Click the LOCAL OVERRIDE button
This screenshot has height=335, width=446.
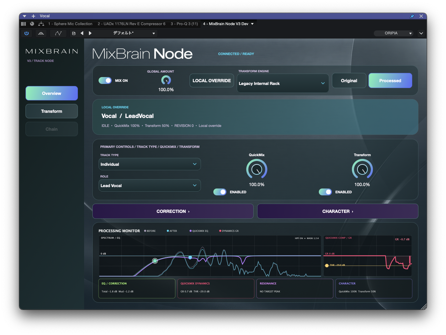[x=212, y=80]
